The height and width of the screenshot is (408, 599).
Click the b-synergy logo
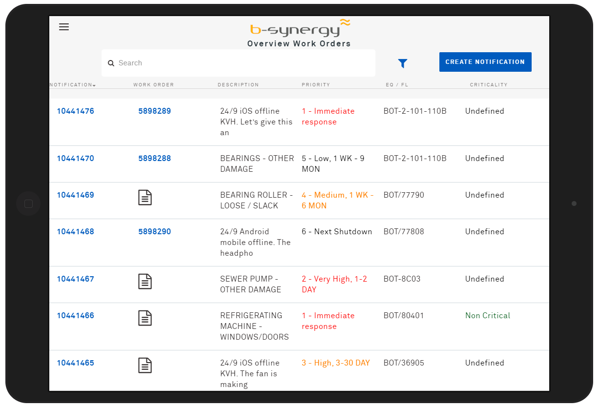coord(300,29)
